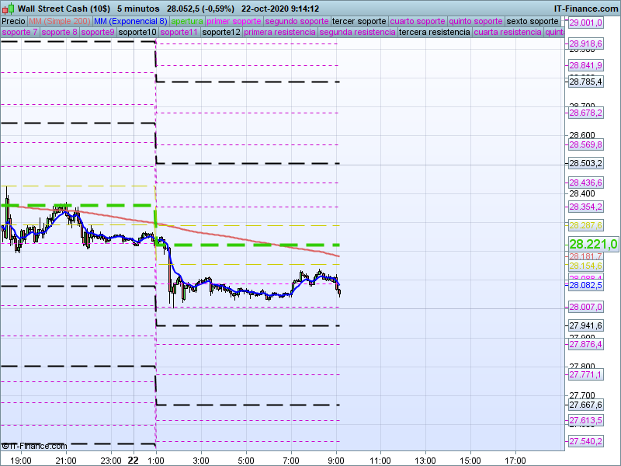The image size is (621, 466).
Task: Click the 28.785,4 price axis label
Action: 586,82
